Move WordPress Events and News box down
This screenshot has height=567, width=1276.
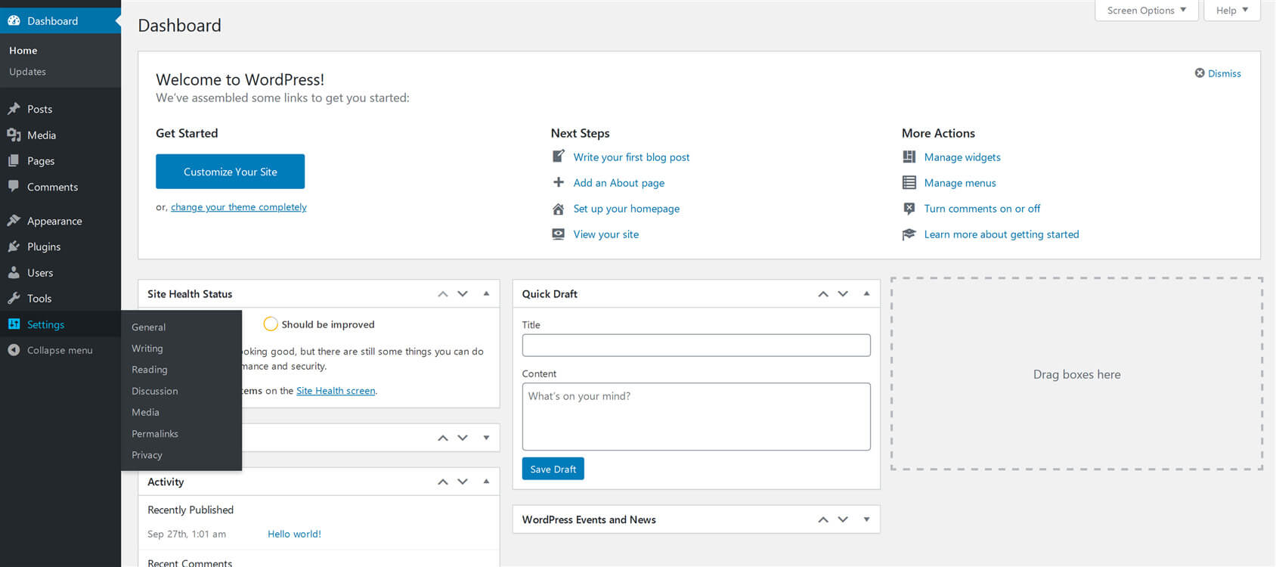tap(843, 519)
